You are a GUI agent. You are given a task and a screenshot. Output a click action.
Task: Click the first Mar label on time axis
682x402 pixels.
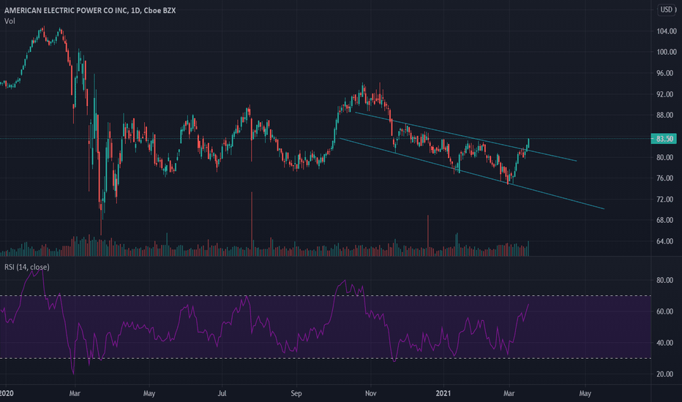75,393
